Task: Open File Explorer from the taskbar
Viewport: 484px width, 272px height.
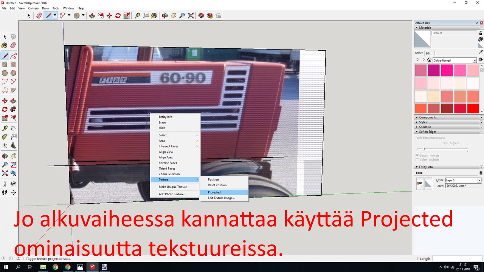Action: pos(43,267)
